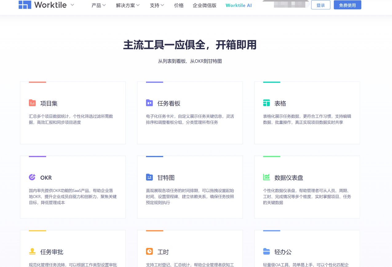The image size is (392, 267).
Task: Click the 任务审批 card title
Action: (x=52, y=252)
